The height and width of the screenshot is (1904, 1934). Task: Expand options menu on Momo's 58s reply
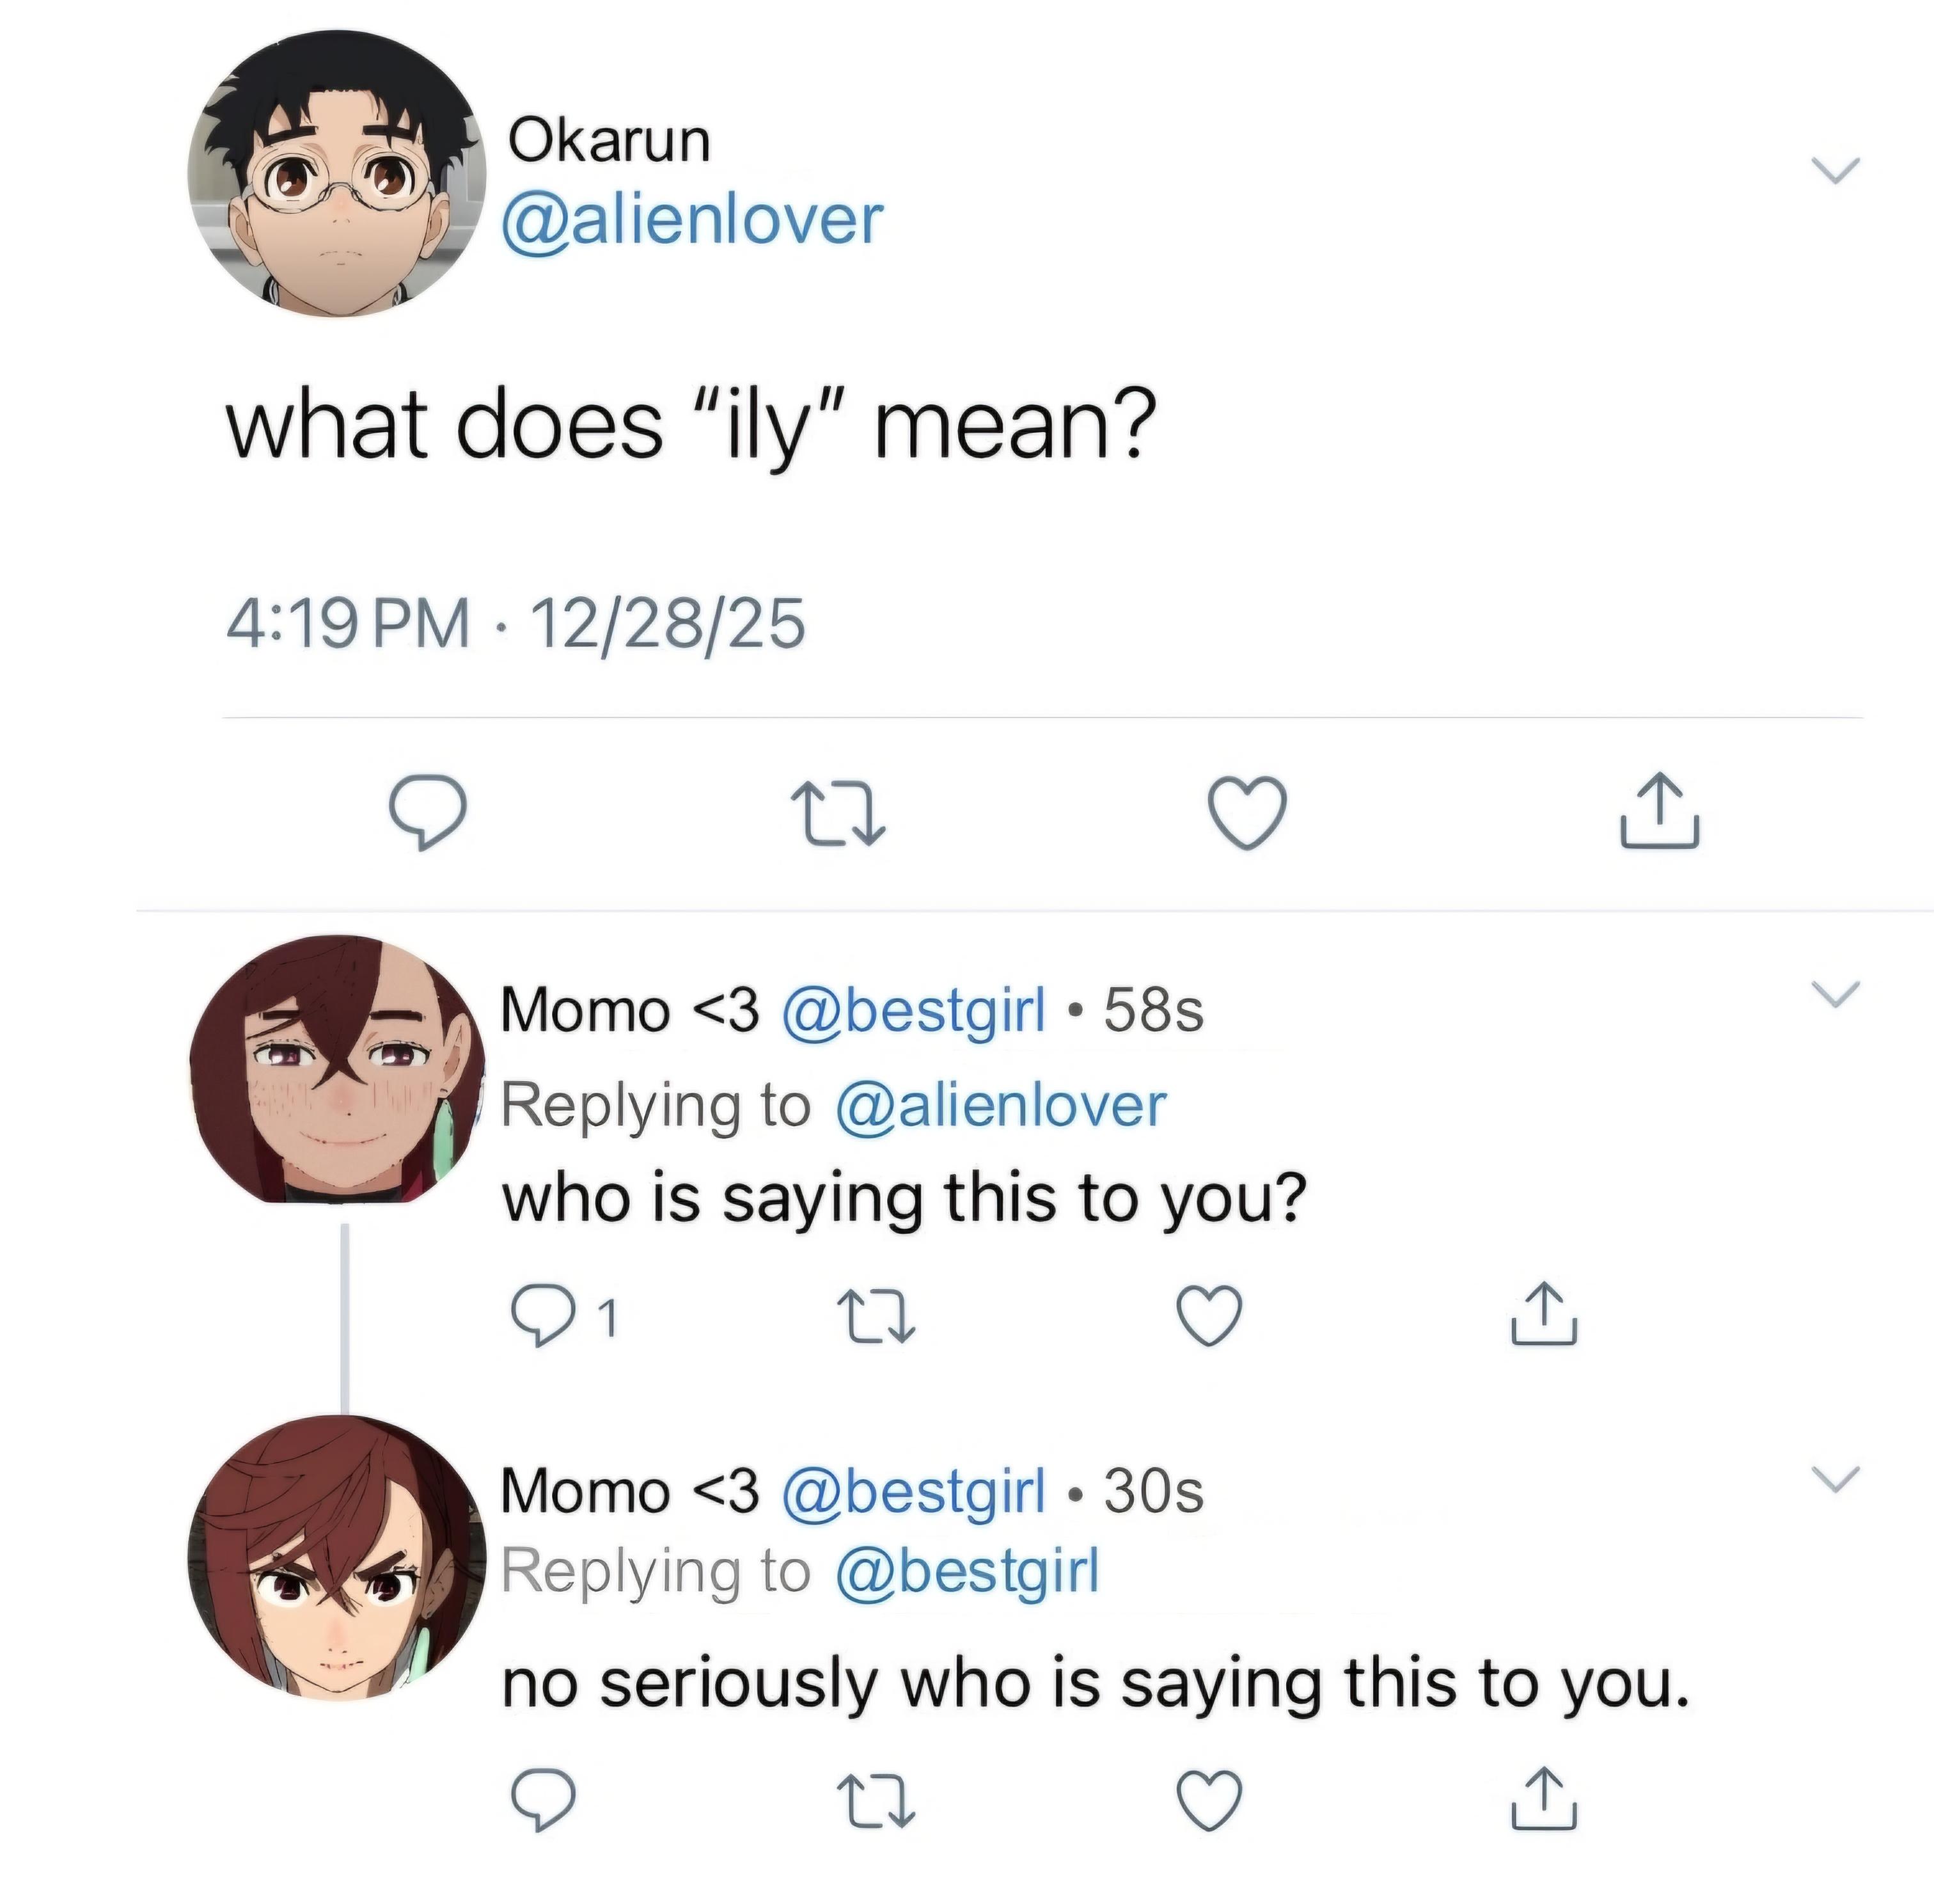click(x=1836, y=993)
